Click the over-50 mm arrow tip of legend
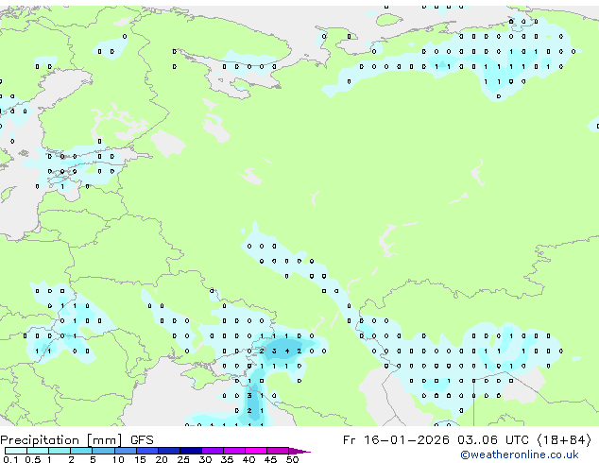 [x=299, y=451]
